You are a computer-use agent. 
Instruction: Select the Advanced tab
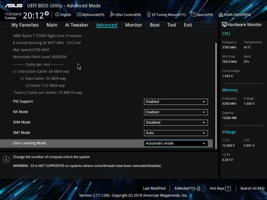coord(107,25)
